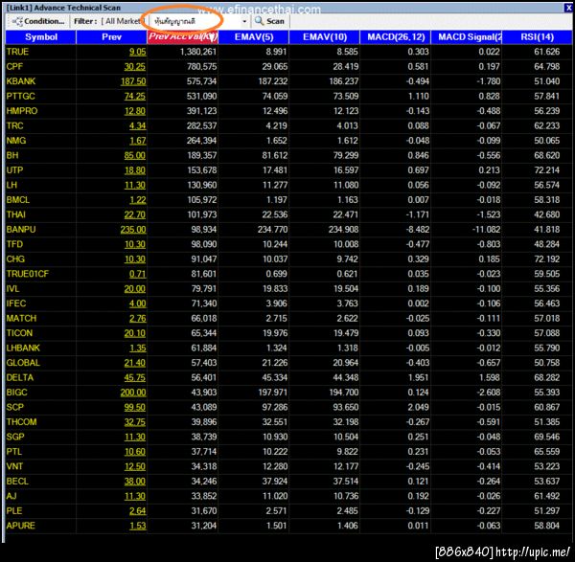Select the UTP symbol
The width and height of the screenshot is (575, 562).
[x=14, y=170]
